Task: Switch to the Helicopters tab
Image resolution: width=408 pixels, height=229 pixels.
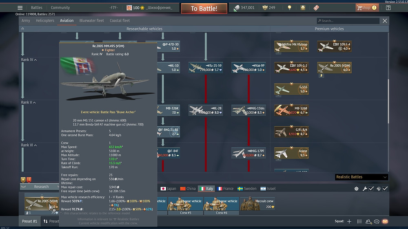Action: tap(45, 20)
